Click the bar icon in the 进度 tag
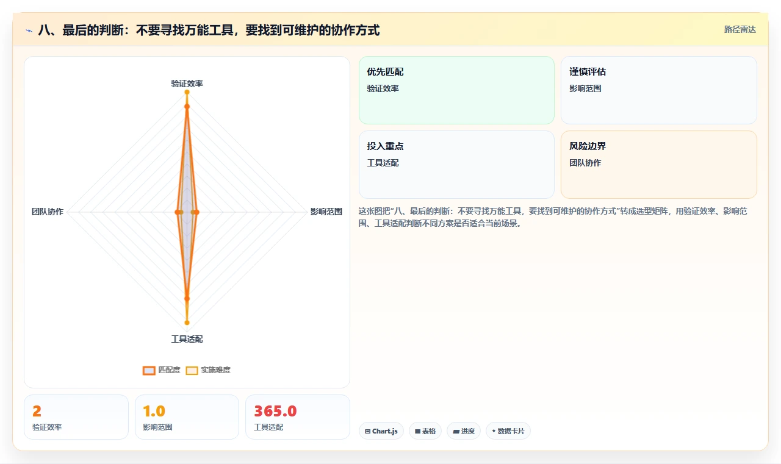The image size is (781, 464). (456, 431)
